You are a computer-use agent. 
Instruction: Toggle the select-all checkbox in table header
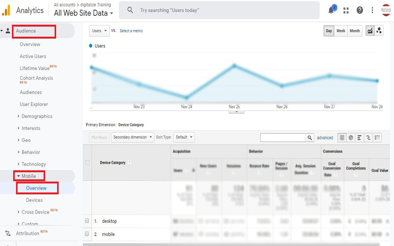click(87, 163)
